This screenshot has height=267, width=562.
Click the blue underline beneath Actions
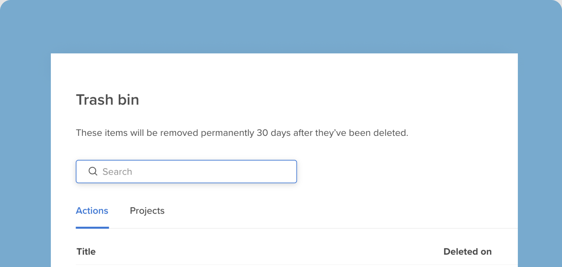coord(92,228)
